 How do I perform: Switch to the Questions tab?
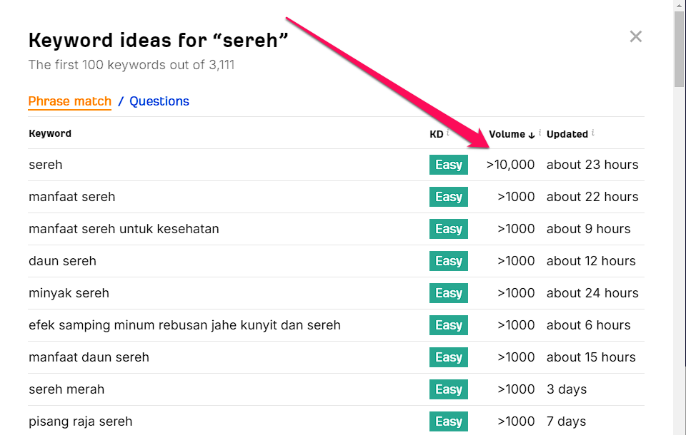(x=159, y=101)
